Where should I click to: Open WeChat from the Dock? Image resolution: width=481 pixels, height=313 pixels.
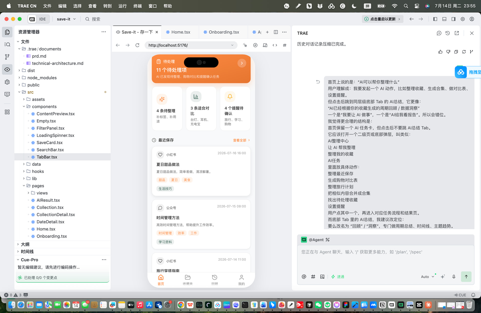click(318, 305)
